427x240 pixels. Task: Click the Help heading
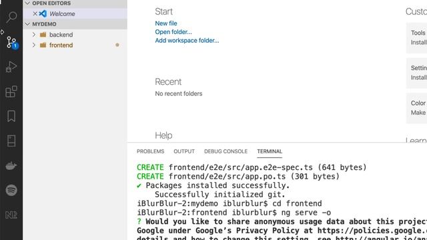pos(163,135)
